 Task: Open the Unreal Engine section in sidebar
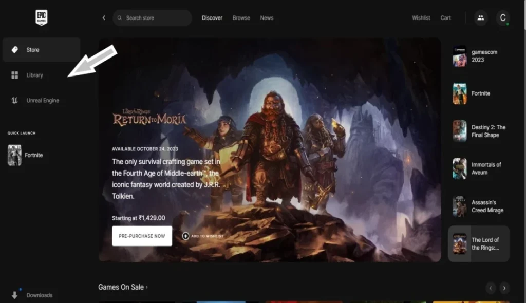point(42,100)
